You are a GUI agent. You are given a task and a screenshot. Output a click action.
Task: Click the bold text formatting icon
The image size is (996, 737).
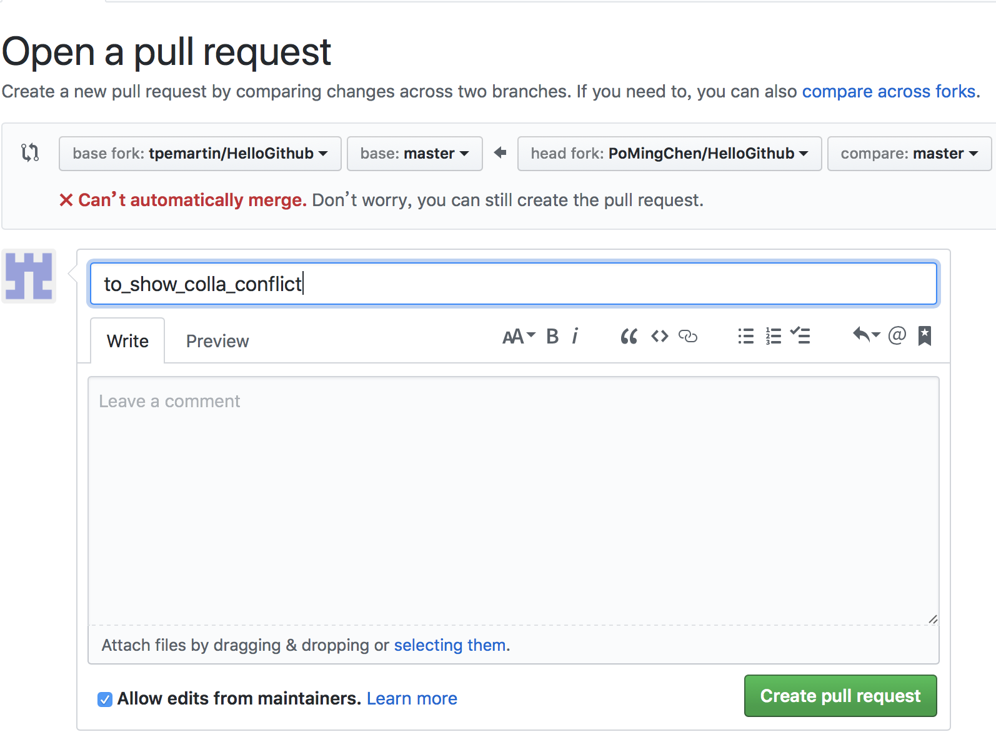(x=552, y=337)
